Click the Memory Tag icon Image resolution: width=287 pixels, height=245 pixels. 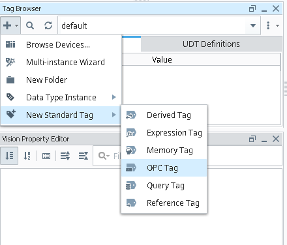[131, 151]
